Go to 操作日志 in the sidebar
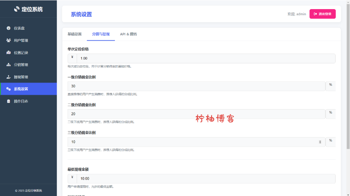This screenshot has height=196, width=350. 21,101
